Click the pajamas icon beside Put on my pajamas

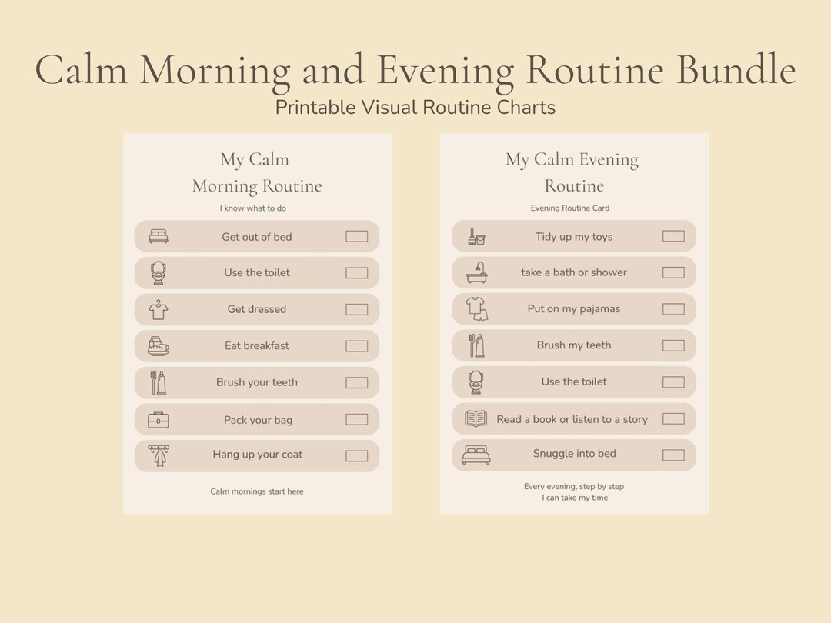click(x=476, y=309)
